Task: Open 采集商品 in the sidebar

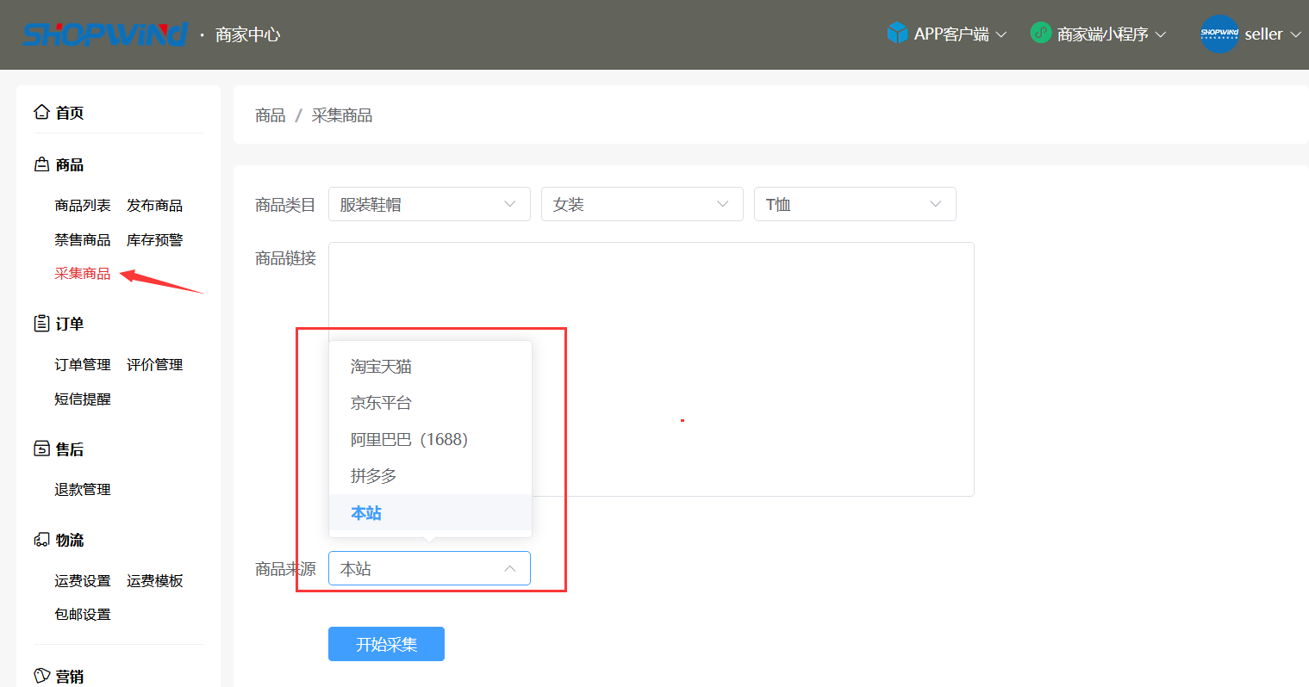Action: point(83,273)
